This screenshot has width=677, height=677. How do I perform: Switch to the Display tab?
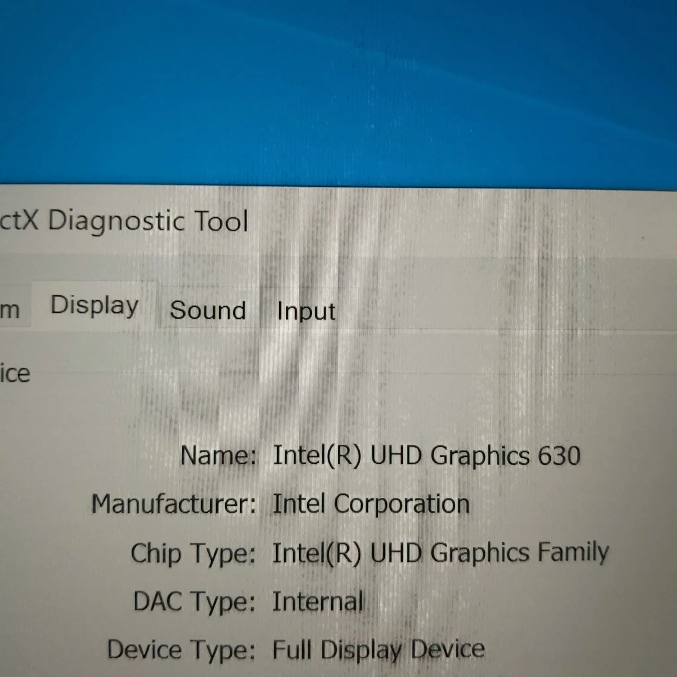(x=94, y=305)
